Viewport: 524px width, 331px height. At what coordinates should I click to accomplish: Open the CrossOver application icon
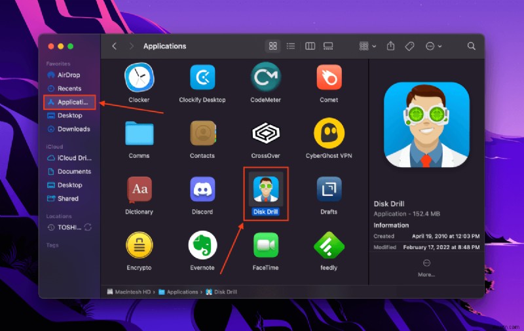[265, 134]
